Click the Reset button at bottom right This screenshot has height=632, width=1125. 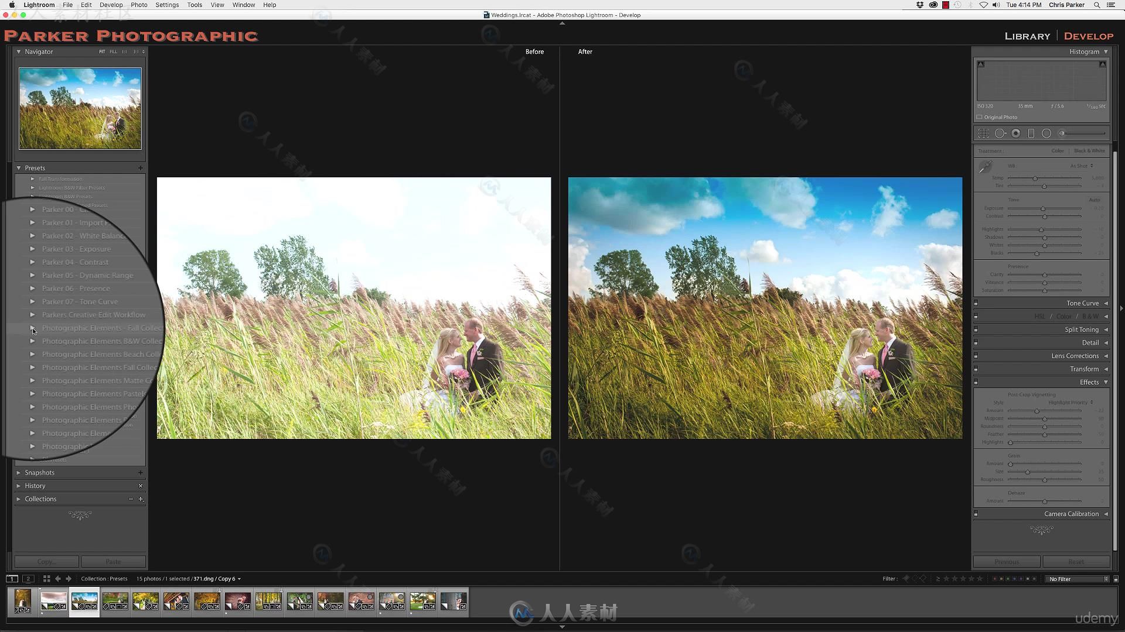click(1075, 562)
